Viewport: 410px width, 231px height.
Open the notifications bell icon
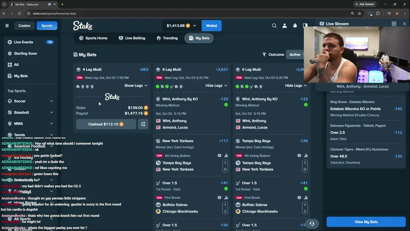295,26
